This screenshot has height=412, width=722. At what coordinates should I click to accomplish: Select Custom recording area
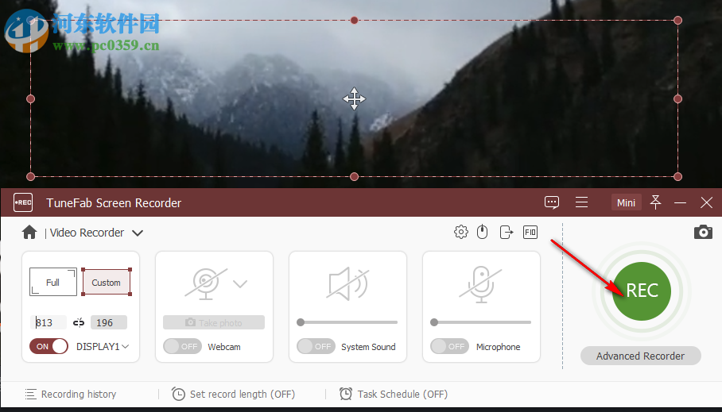pyautogui.click(x=107, y=282)
